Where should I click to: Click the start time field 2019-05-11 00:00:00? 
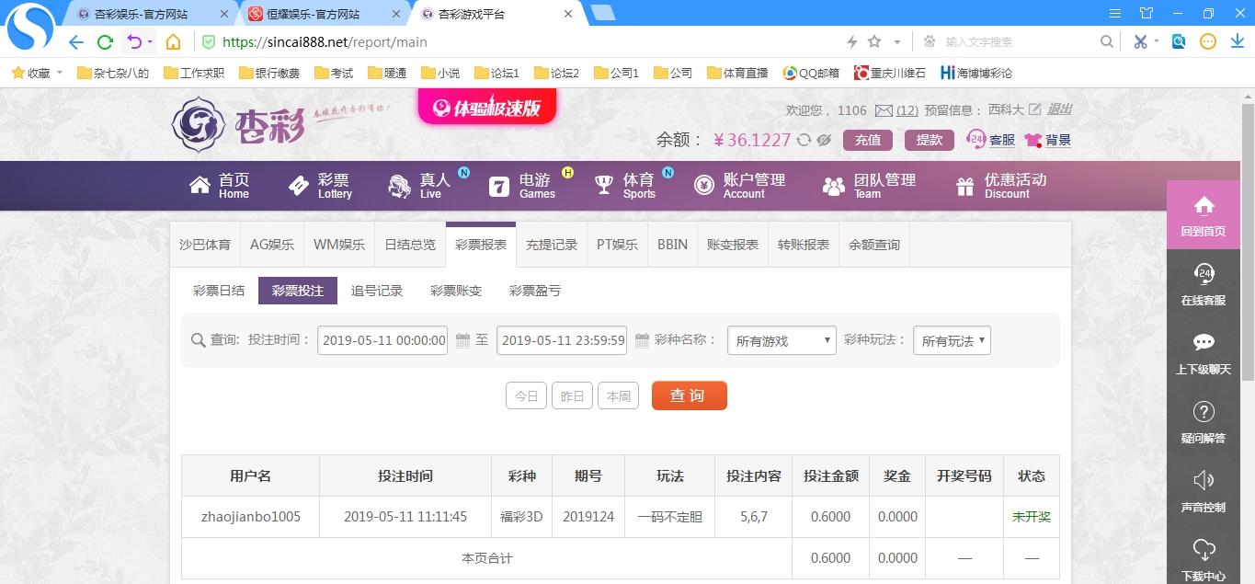pyautogui.click(x=382, y=340)
